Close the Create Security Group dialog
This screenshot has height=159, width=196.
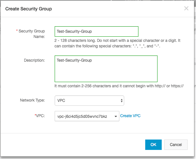click(186, 8)
